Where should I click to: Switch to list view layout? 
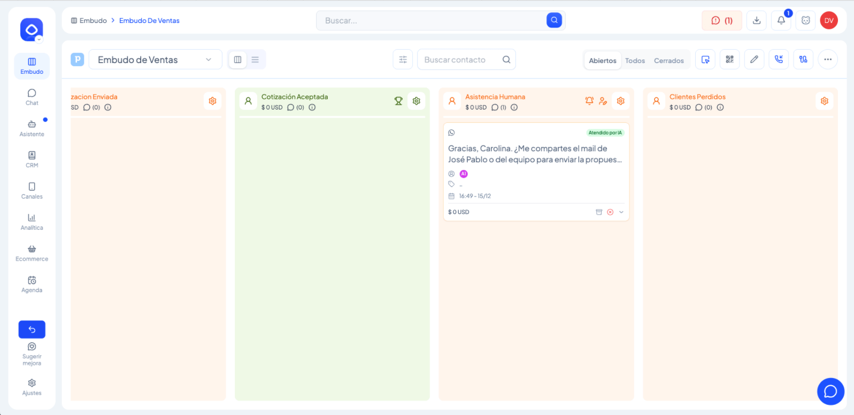[255, 60]
